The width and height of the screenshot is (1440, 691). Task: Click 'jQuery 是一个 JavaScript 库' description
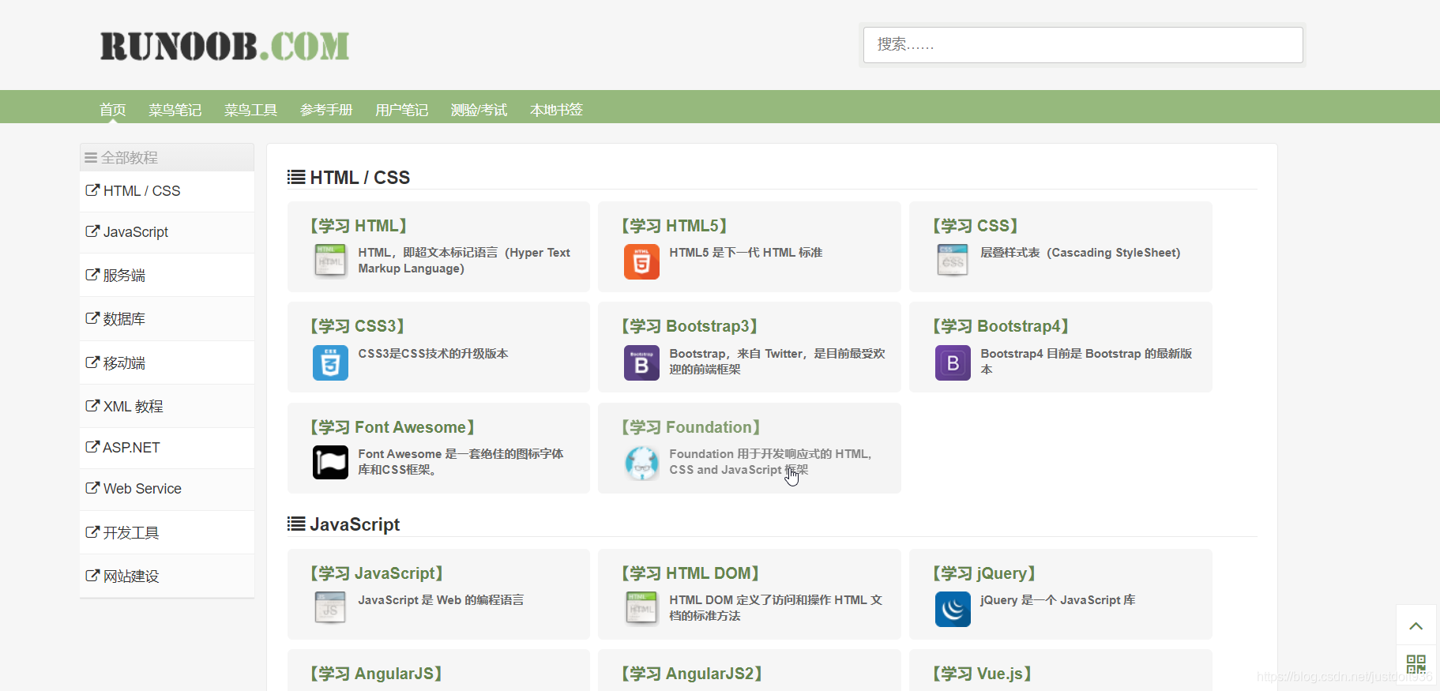tap(1058, 600)
